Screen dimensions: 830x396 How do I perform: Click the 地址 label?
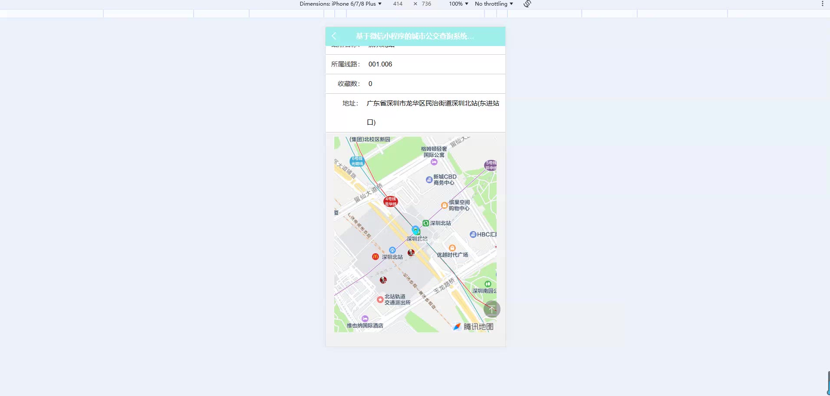click(x=350, y=103)
